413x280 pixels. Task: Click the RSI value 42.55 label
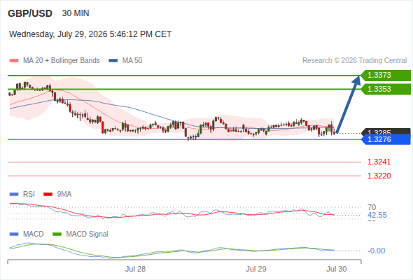(377, 215)
